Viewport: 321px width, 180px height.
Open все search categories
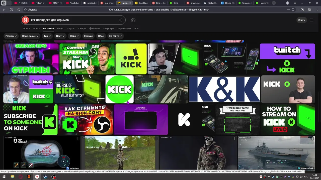[136, 28]
